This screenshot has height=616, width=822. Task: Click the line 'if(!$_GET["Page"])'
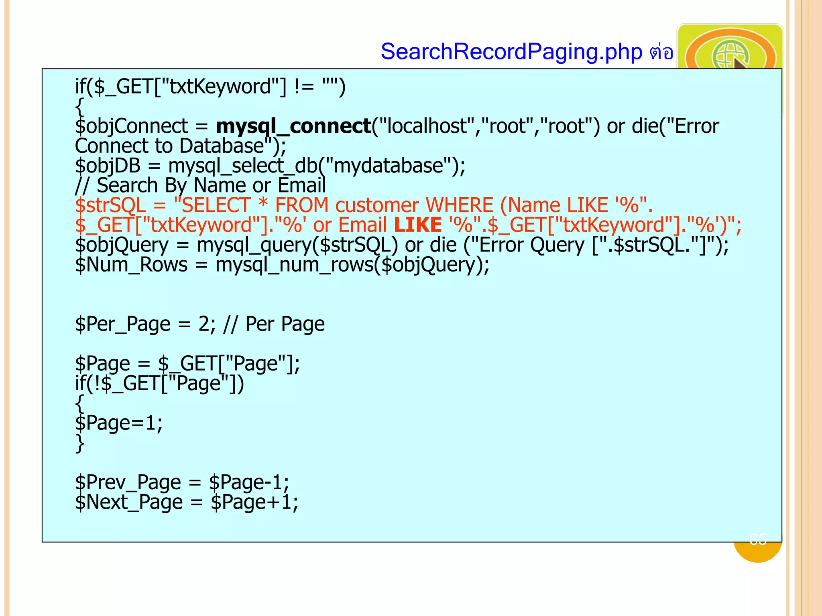tap(159, 383)
